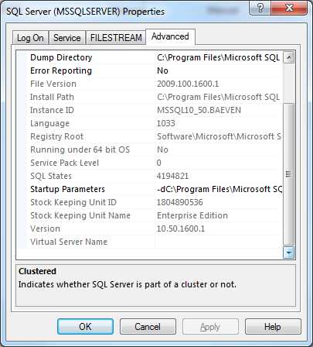The image size is (313, 347).
Task: Click the version value 10.50.1600.1
Action: tap(181, 228)
